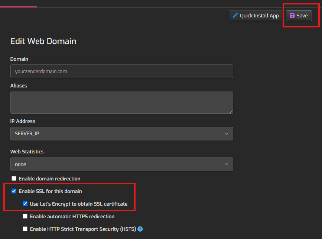
Task: Open Quick Install App
Action: click(x=256, y=16)
